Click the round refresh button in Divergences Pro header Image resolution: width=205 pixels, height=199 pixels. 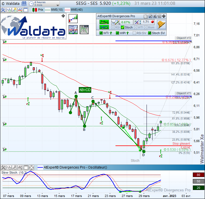coord(146,16)
